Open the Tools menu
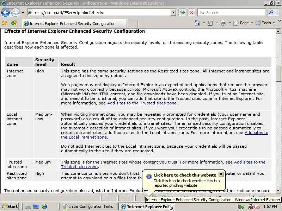282x211 pixels. pos(265,23)
